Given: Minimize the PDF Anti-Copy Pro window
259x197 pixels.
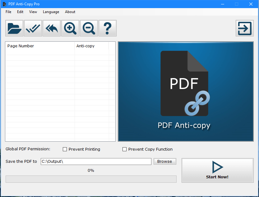Looking at the screenshot, I should point(223,4).
